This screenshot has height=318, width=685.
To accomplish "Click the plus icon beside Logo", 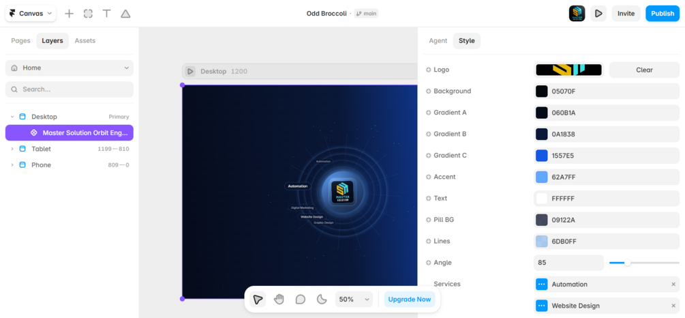I will (x=429, y=70).
